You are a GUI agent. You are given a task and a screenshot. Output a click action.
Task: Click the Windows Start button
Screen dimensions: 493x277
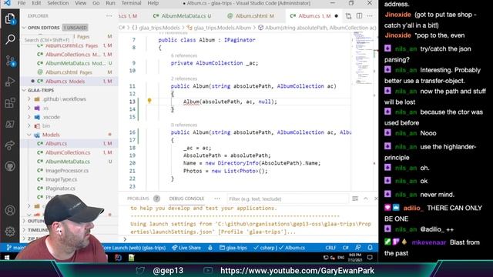tap(7, 258)
